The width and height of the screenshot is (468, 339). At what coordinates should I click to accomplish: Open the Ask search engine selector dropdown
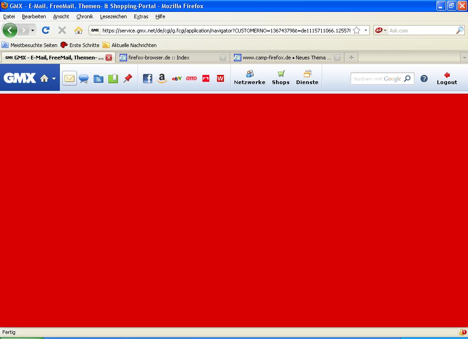point(381,31)
